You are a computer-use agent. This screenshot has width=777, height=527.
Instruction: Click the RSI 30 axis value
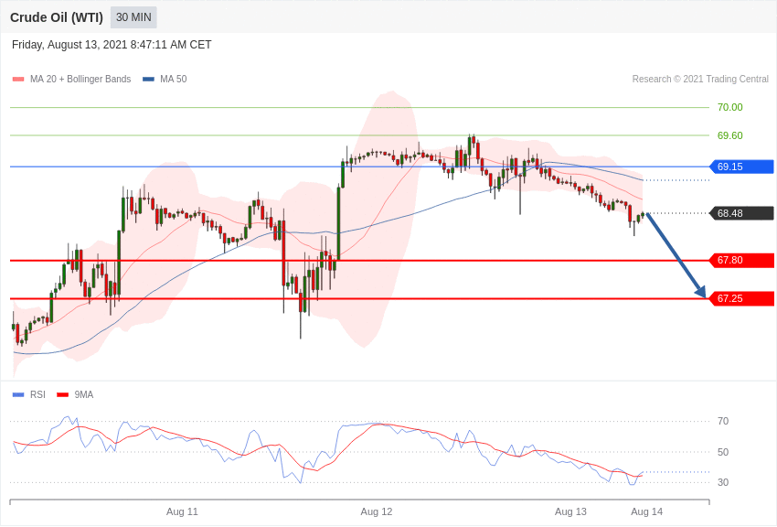pos(723,482)
